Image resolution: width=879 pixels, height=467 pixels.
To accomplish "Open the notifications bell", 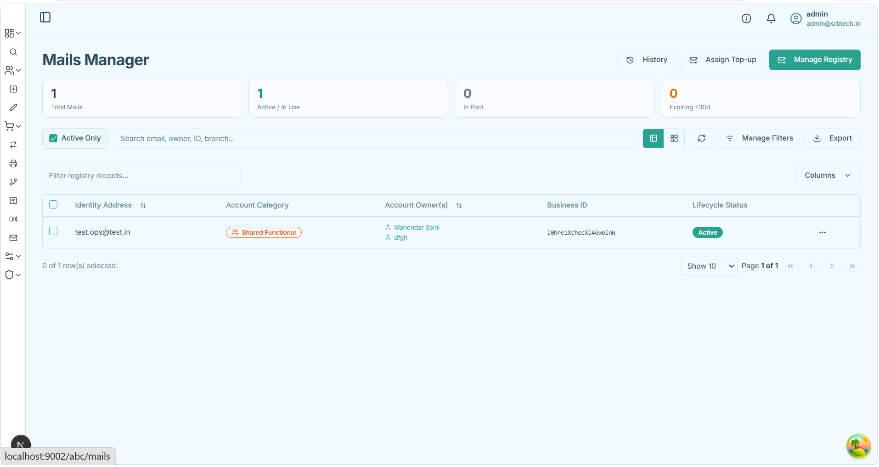I will (771, 18).
